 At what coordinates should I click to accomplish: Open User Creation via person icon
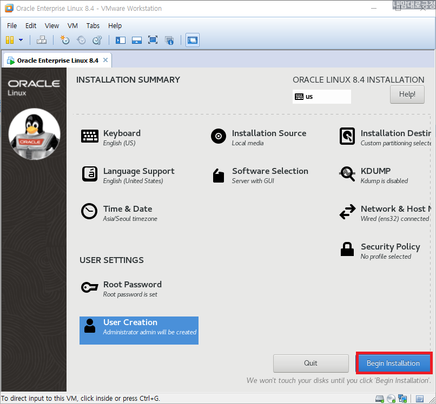(x=90, y=326)
